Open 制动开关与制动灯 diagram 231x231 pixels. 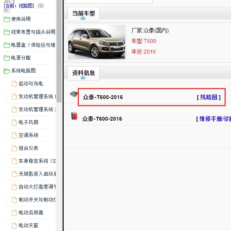[x=37, y=200]
